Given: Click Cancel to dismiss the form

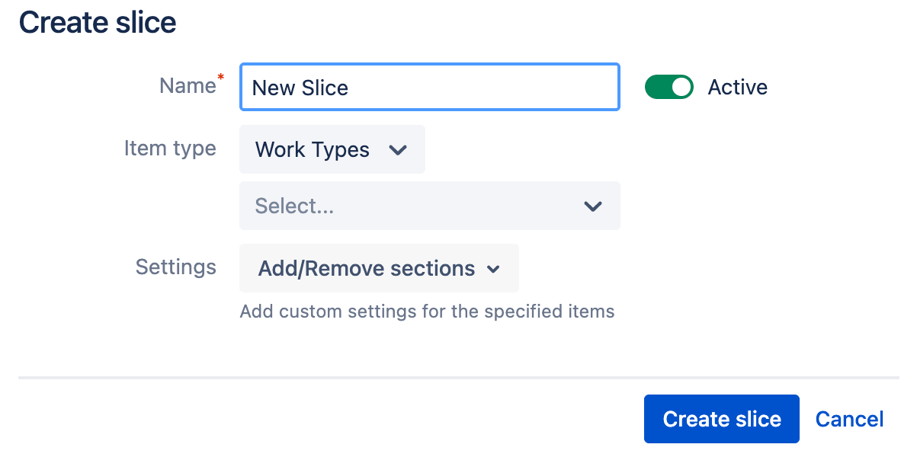Looking at the screenshot, I should click(x=849, y=418).
